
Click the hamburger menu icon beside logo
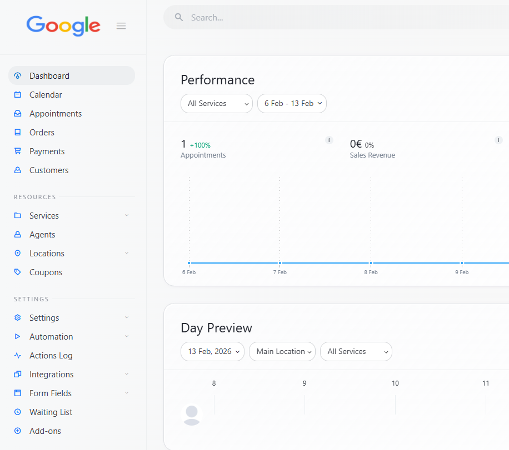121,26
